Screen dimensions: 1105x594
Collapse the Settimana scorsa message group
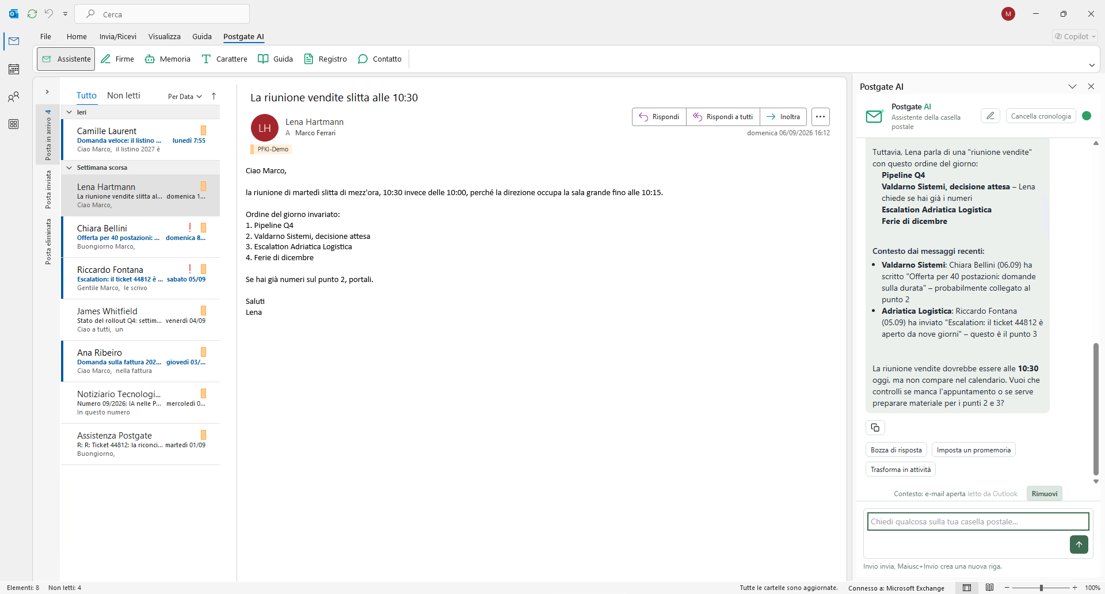click(x=69, y=167)
